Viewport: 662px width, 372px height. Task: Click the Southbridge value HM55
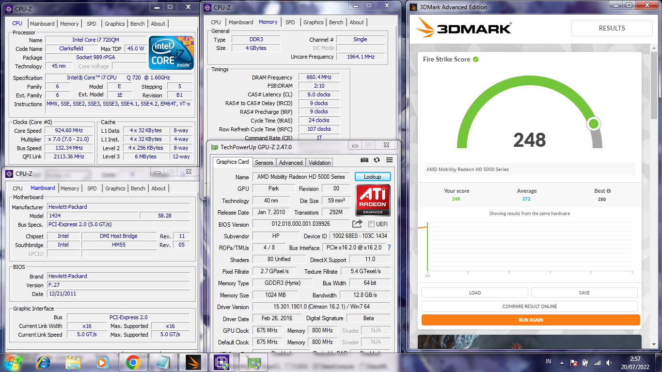click(x=118, y=245)
